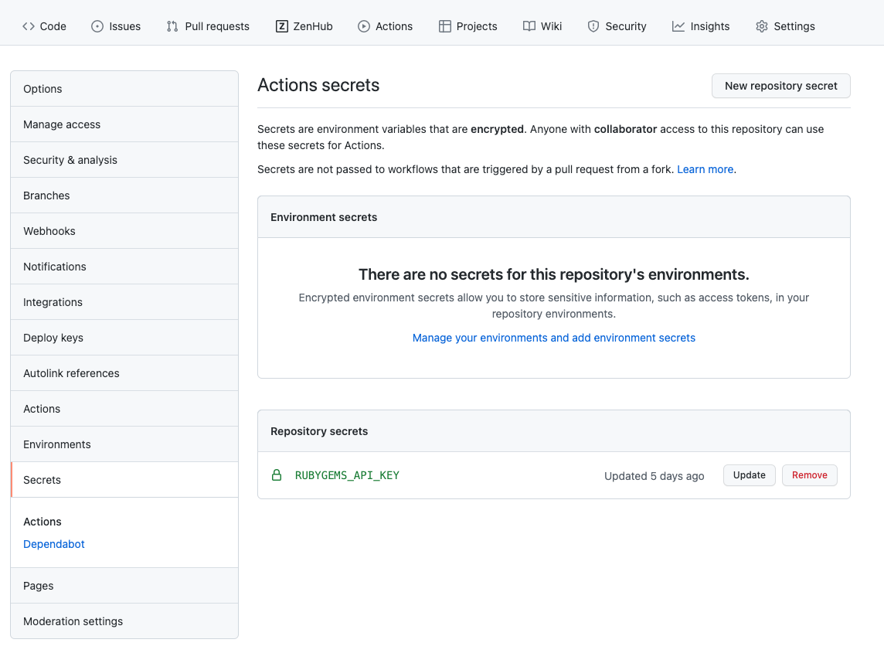Click the Security shield icon
This screenshot has width=884, height=653.
tap(593, 26)
